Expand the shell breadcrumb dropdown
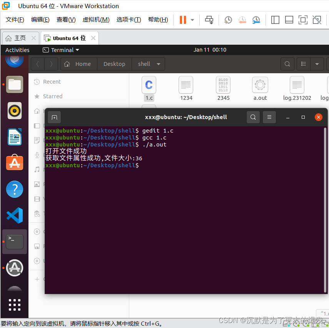This screenshot has height=328, width=329. click(x=159, y=64)
